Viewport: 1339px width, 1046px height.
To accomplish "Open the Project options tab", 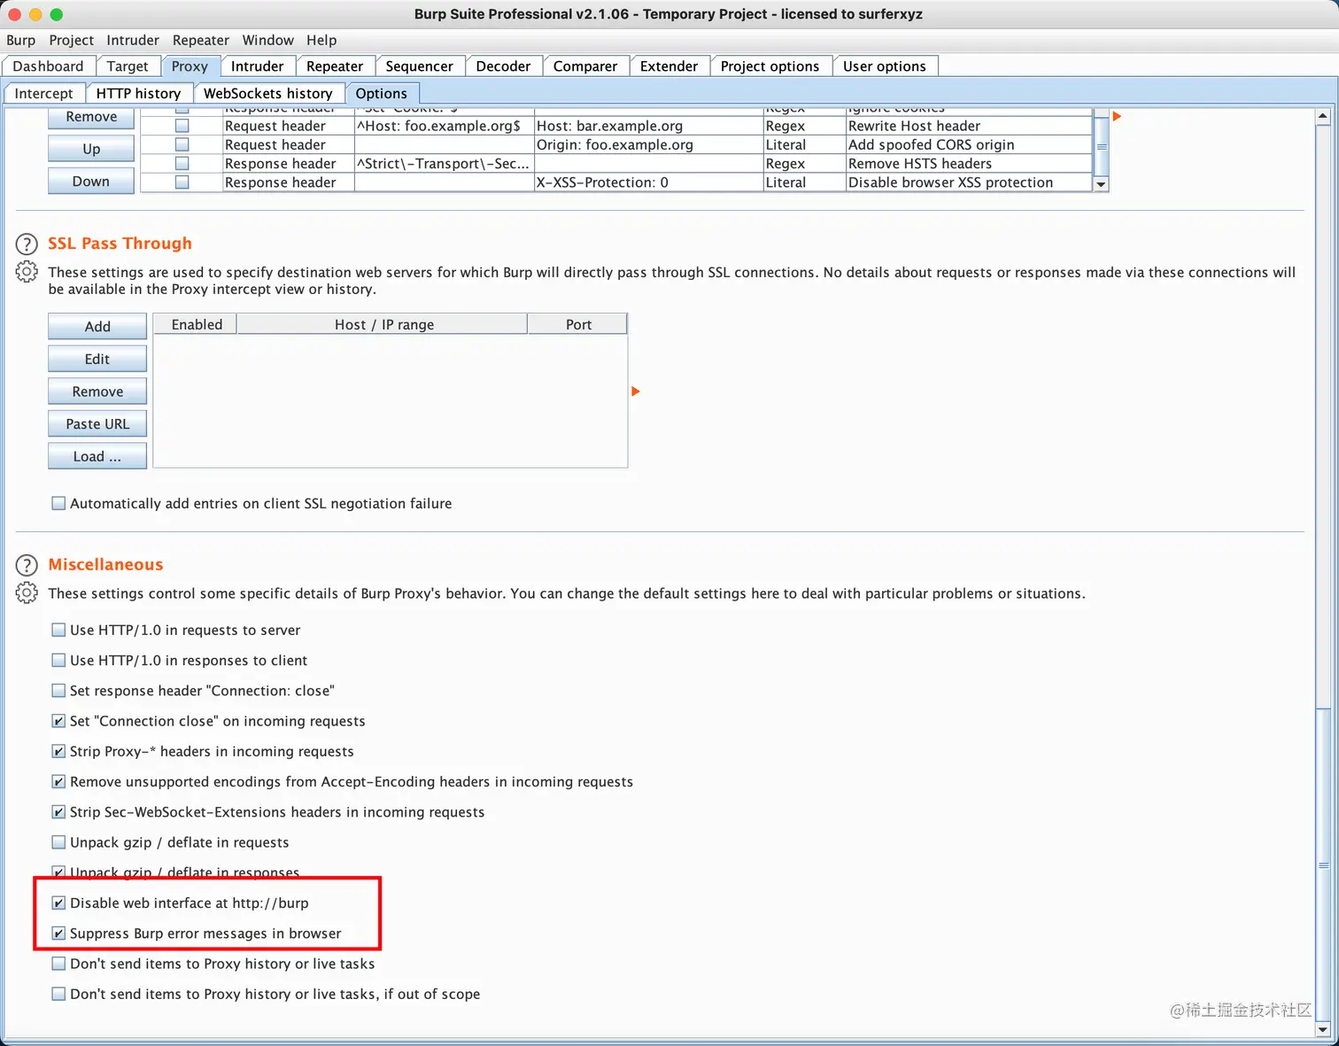I will pyautogui.click(x=770, y=66).
